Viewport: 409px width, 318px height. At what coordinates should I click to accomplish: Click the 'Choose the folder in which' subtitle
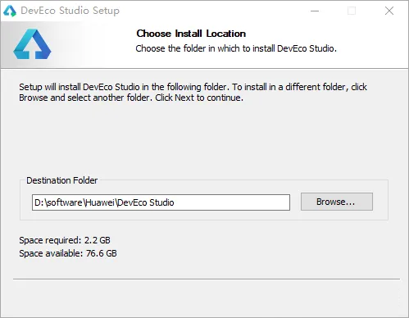[x=236, y=48]
